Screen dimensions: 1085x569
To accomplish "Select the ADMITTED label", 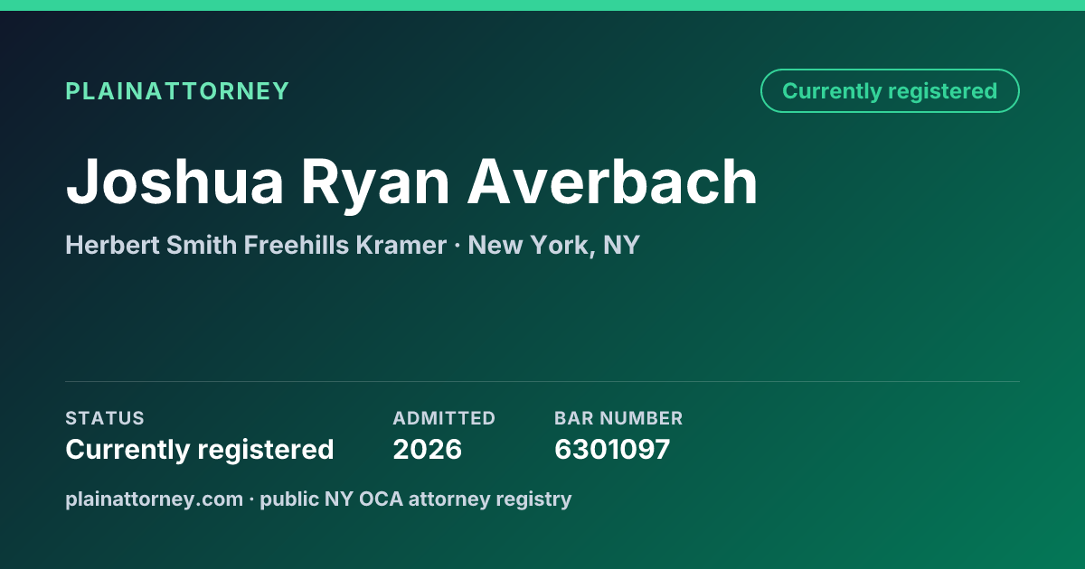I will [444, 418].
